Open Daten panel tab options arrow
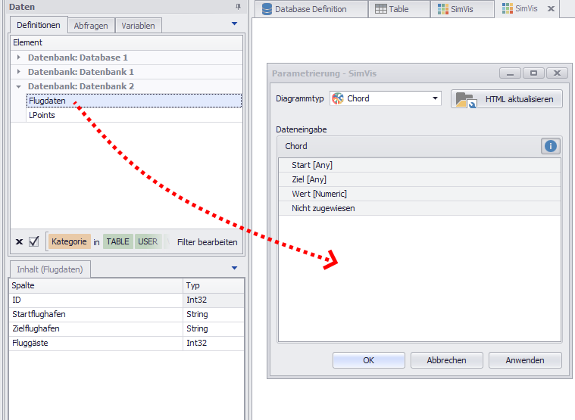 point(234,24)
